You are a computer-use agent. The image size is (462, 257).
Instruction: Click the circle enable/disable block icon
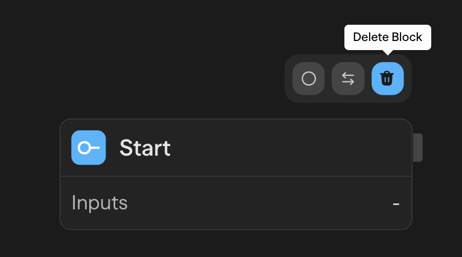point(308,78)
